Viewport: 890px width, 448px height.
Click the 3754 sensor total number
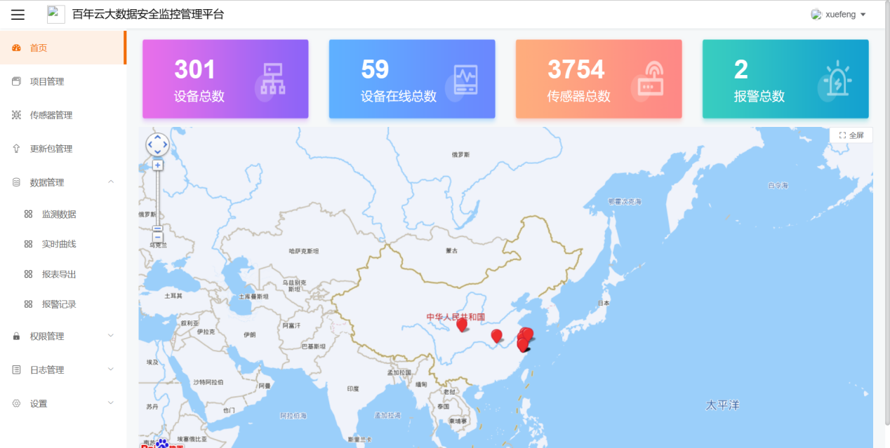576,69
